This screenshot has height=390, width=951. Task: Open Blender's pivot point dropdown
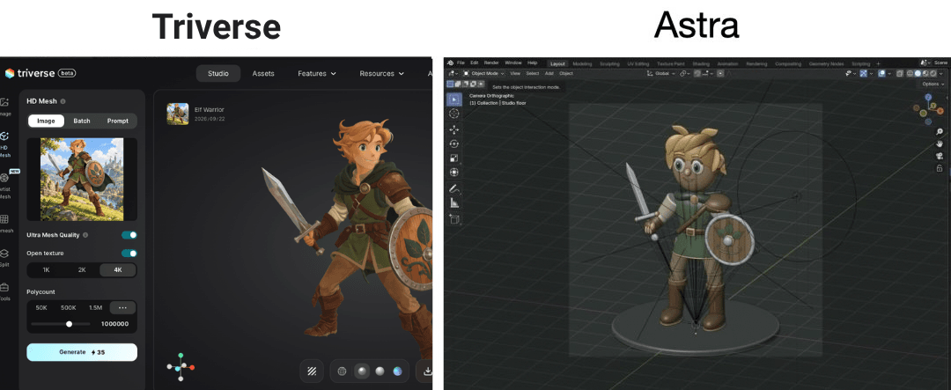point(685,73)
